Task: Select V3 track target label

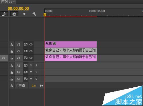Action: coord(19,45)
